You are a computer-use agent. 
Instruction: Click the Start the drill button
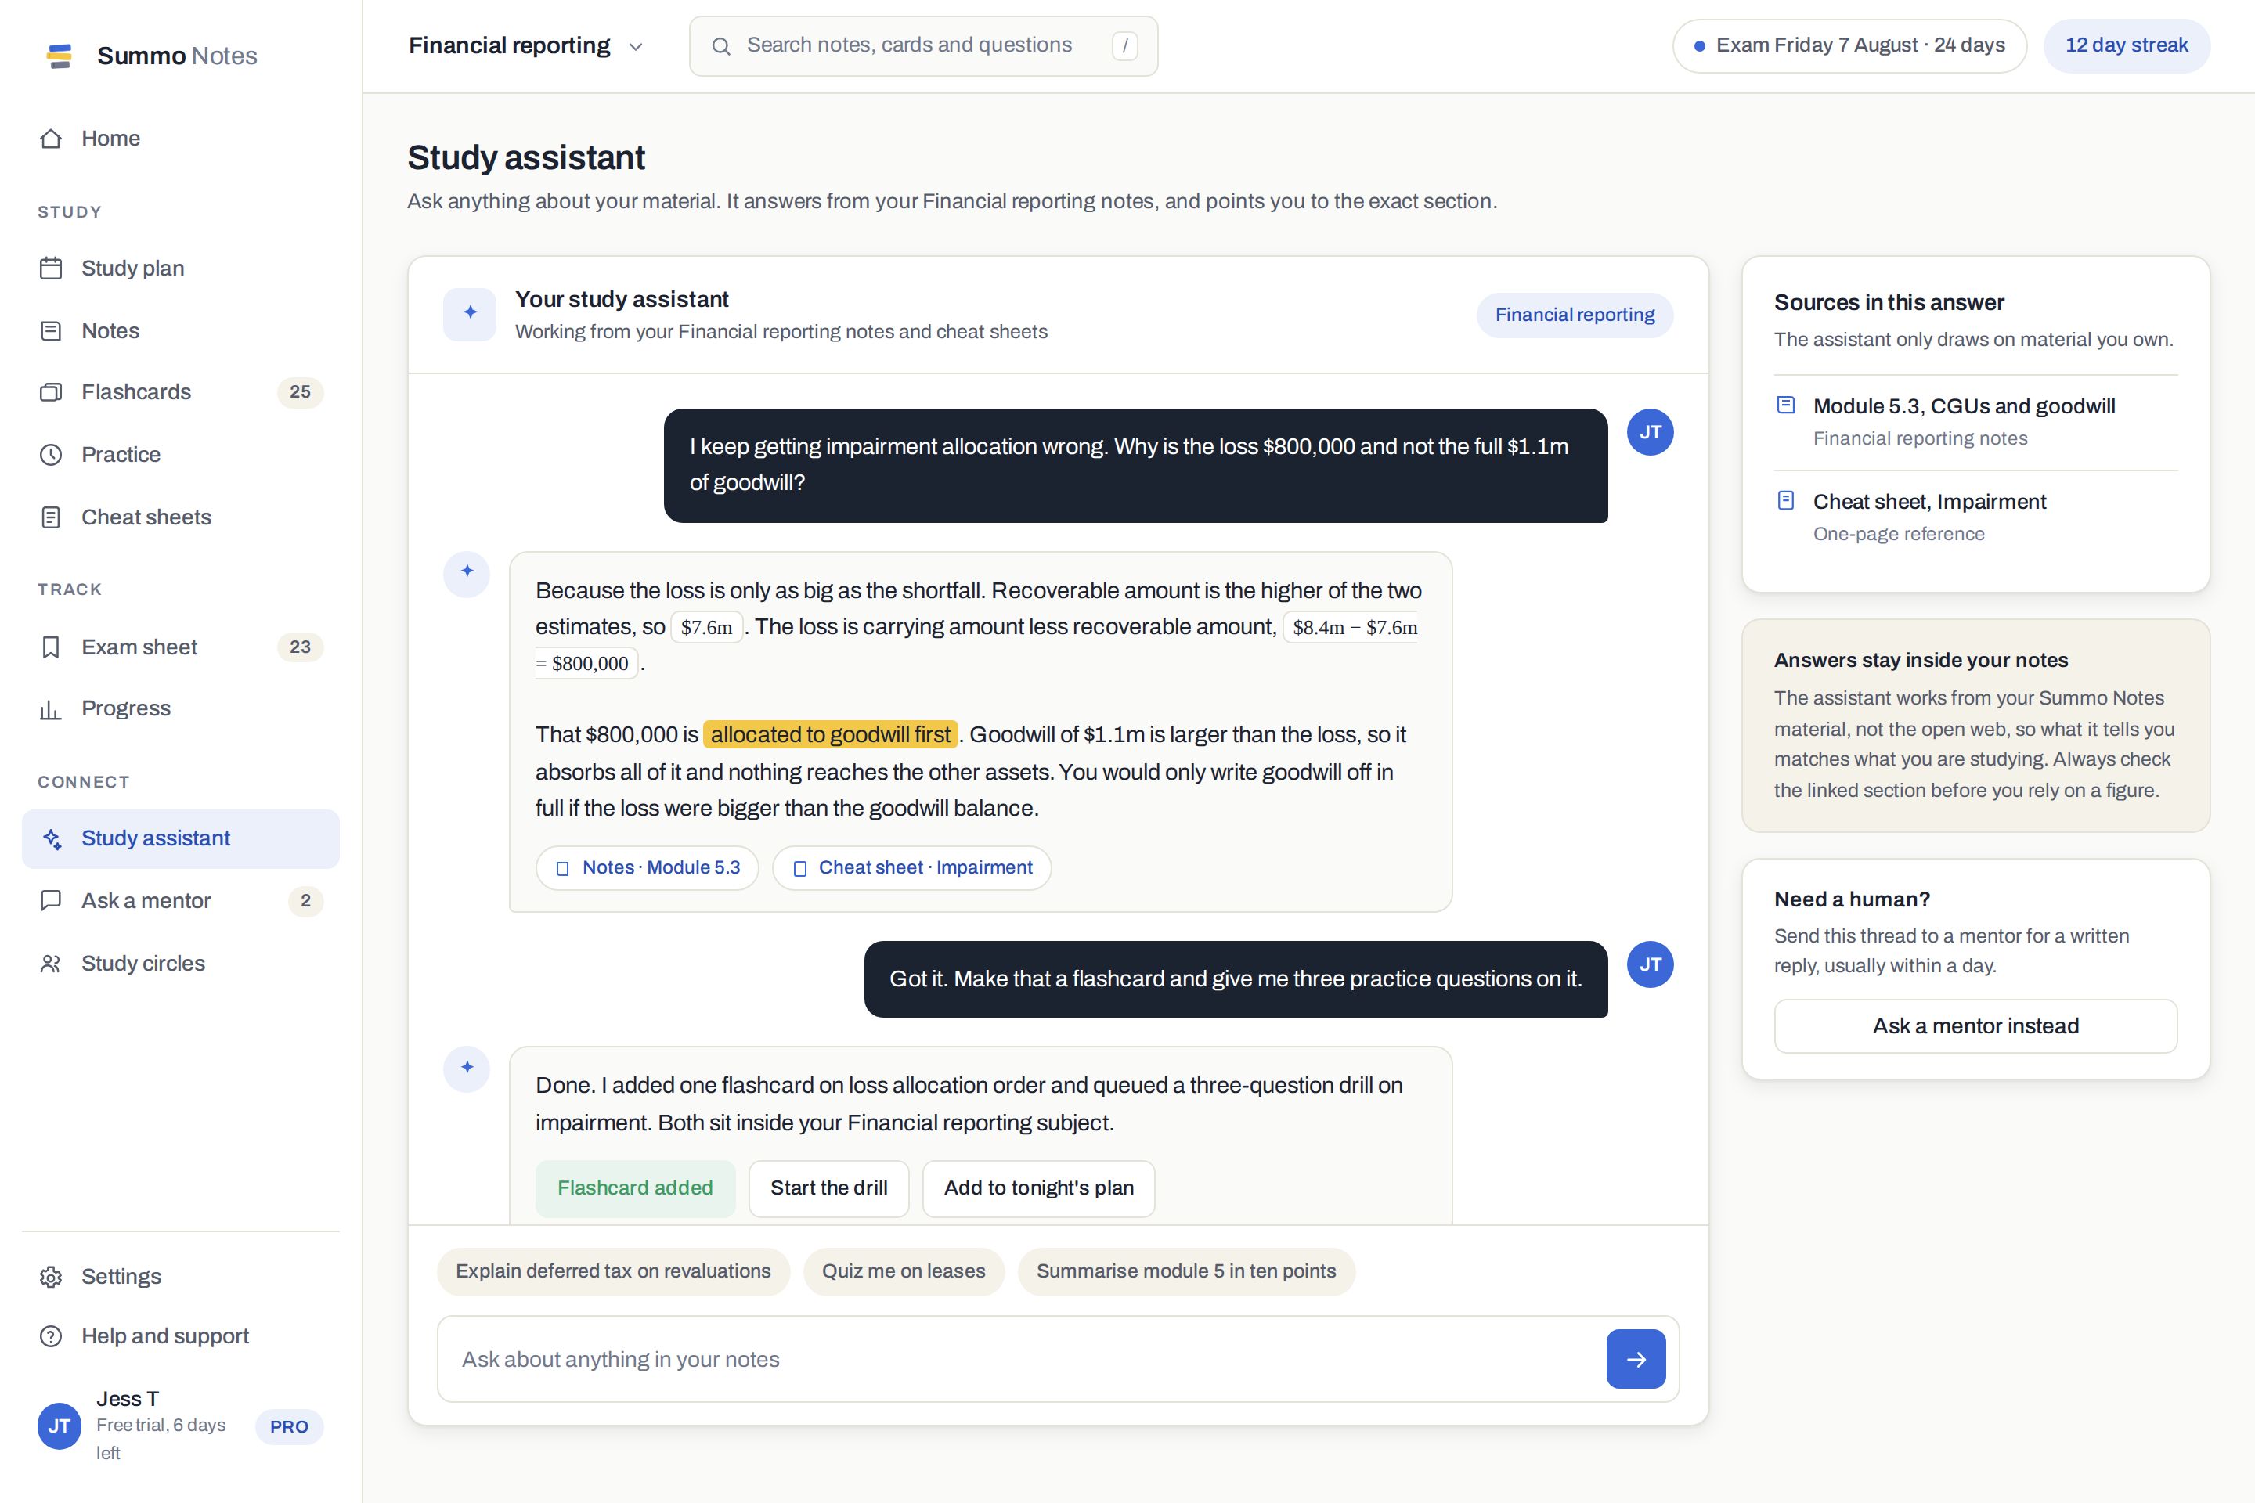pos(828,1188)
